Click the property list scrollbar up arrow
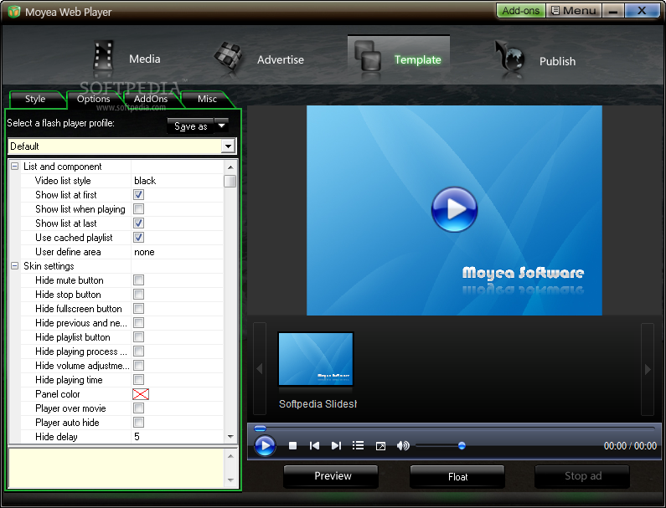Image resolution: width=666 pixels, height=508 pixels. click(x=230, y=167)
